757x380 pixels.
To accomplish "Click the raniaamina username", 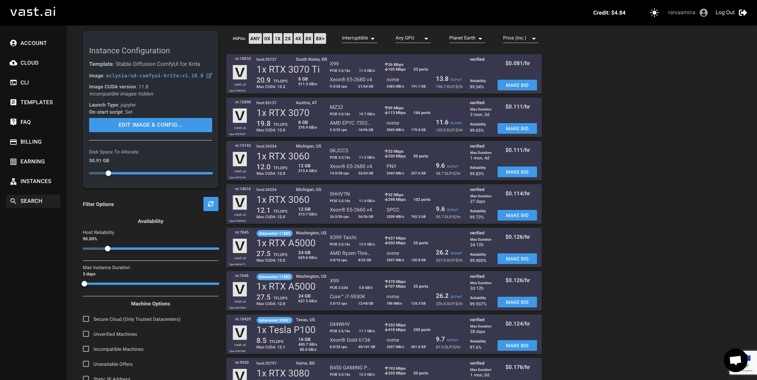I will pos(681,13).
